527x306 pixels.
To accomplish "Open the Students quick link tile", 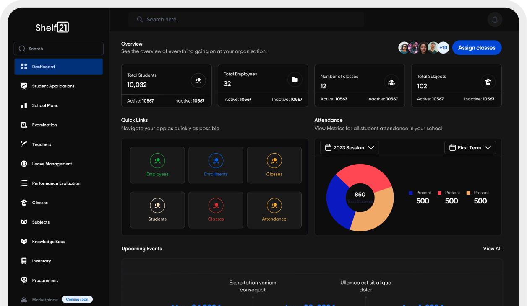I will tap(157, 210).
